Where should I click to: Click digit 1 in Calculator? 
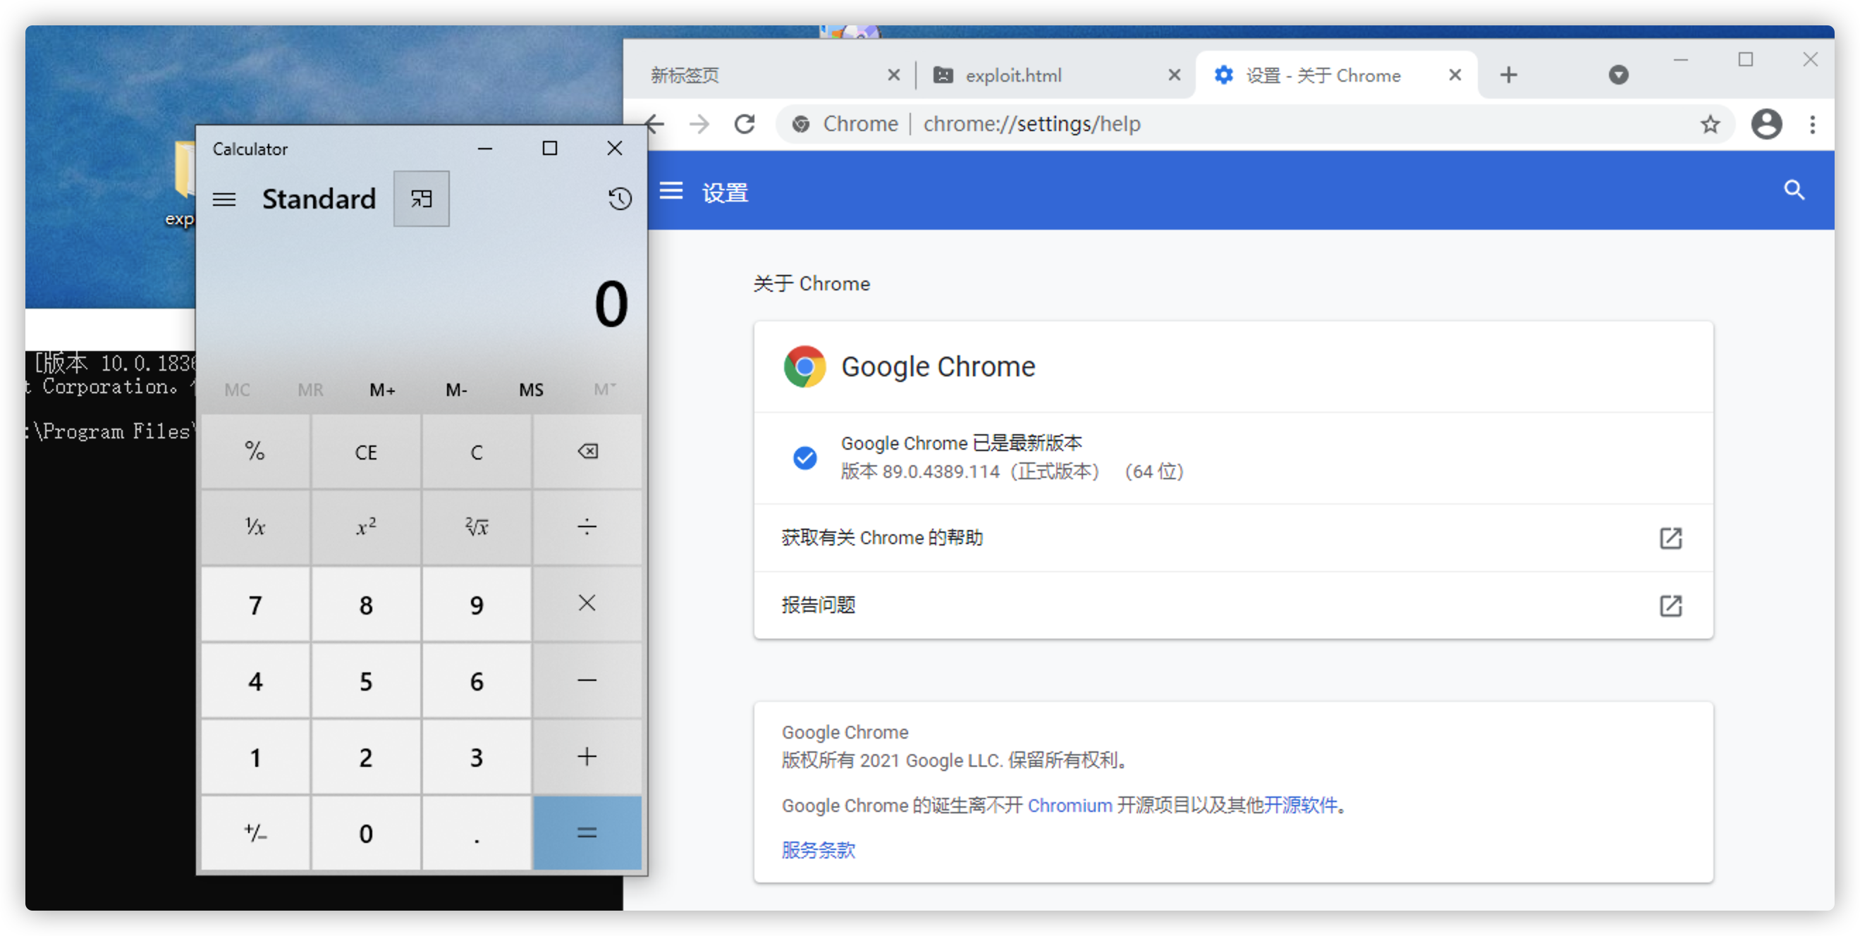pos(255,757)
